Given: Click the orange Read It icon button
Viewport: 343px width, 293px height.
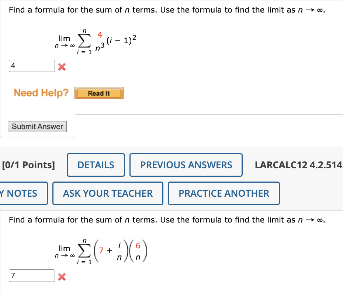Looking at the screenshot, I should (98, 93).
